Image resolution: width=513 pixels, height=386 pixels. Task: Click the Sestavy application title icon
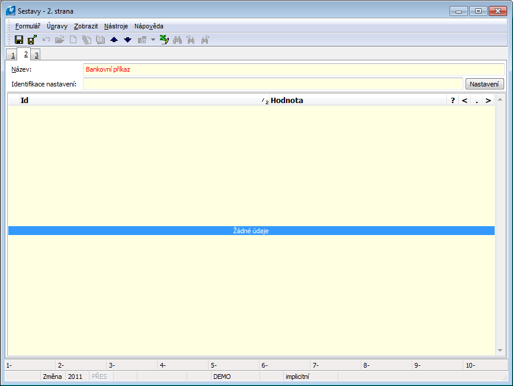pyautogui.click(x=11, y=11)
